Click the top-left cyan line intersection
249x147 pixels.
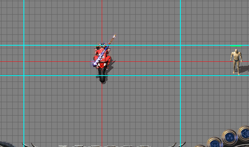24,45
